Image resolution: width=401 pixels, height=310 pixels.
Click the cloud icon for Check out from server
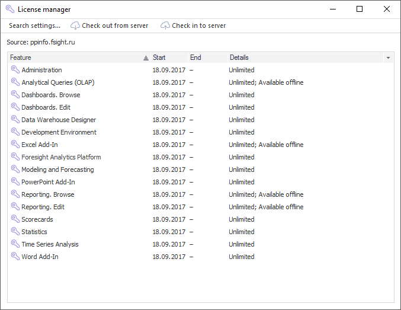click(x=75, y=25)
